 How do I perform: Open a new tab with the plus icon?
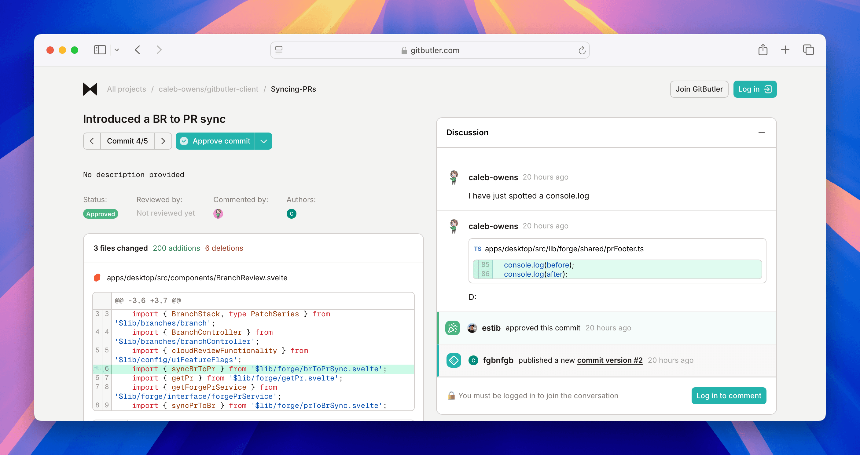(785, 50)
